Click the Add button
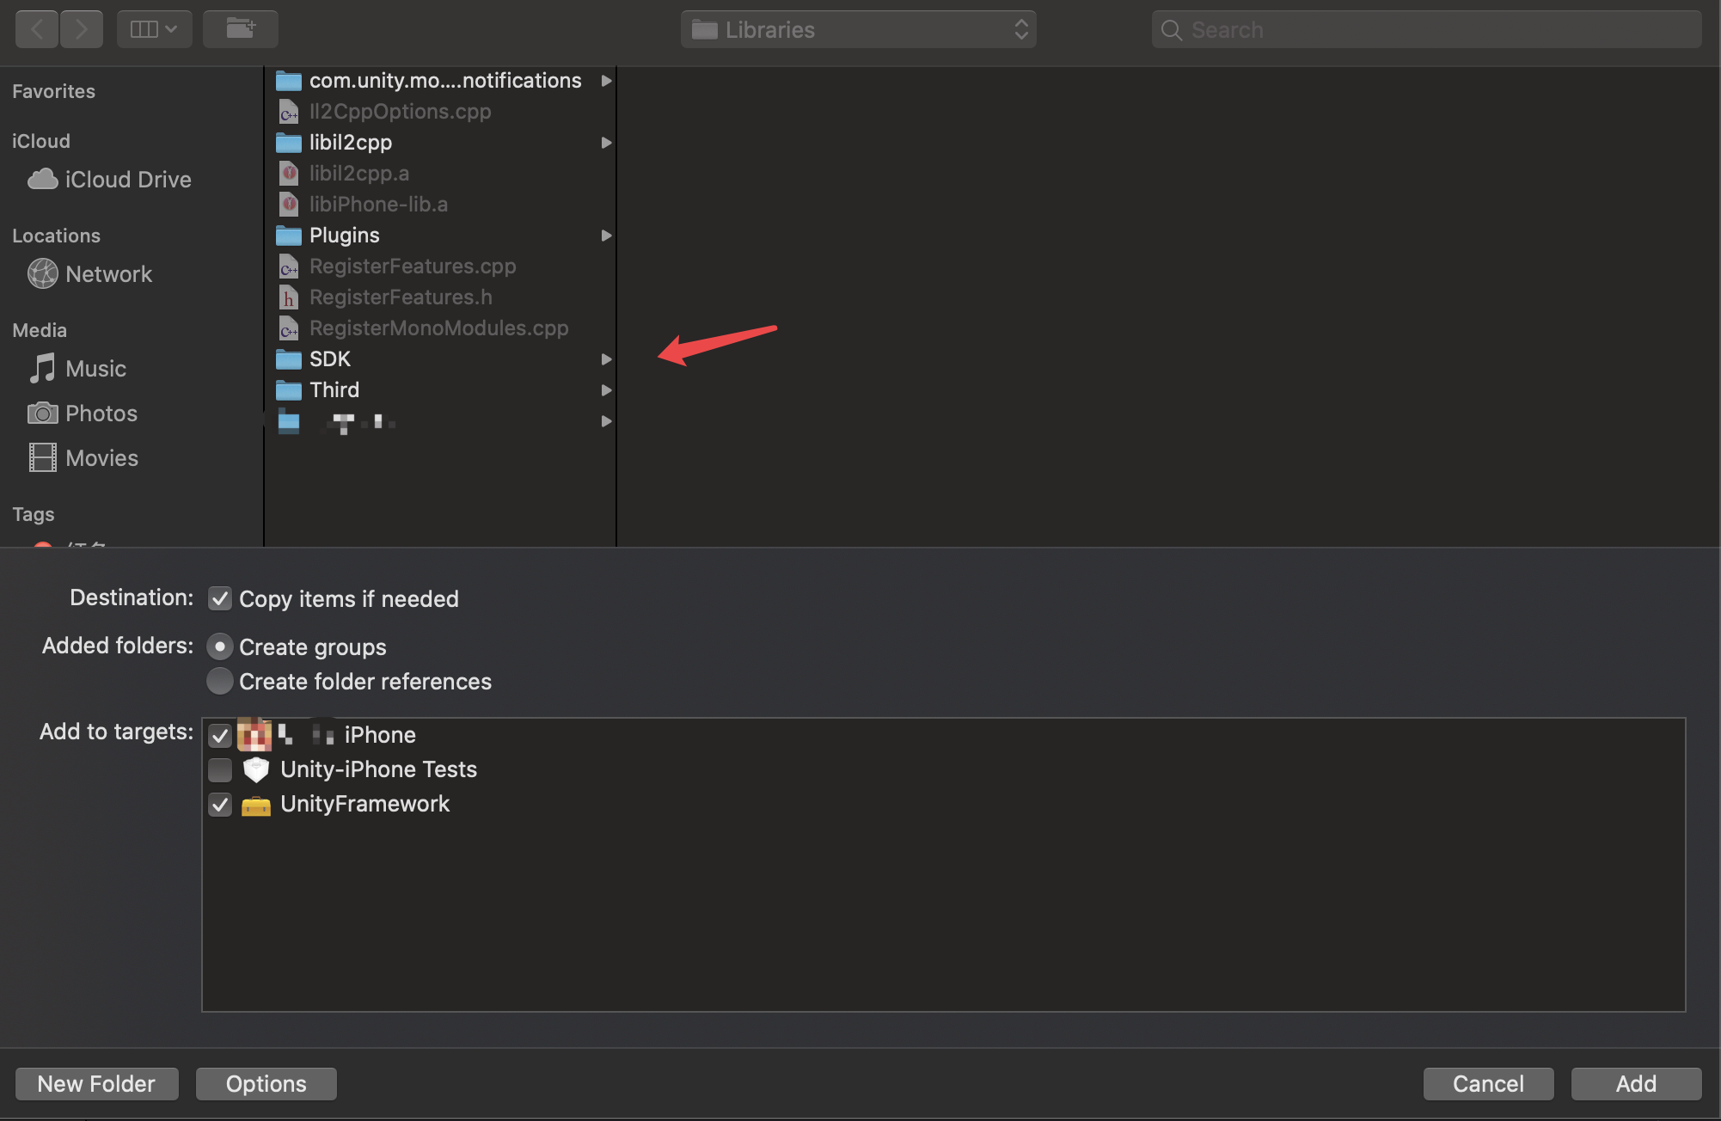Screen dimensions: 1721x1121 [1636, 1084]
